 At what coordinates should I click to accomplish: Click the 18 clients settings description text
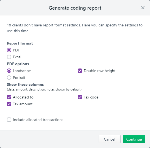tap(75, 28)
